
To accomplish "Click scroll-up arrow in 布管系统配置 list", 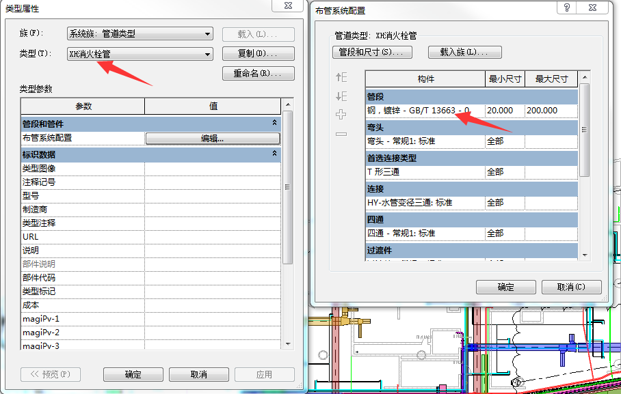I will point(585,76).
